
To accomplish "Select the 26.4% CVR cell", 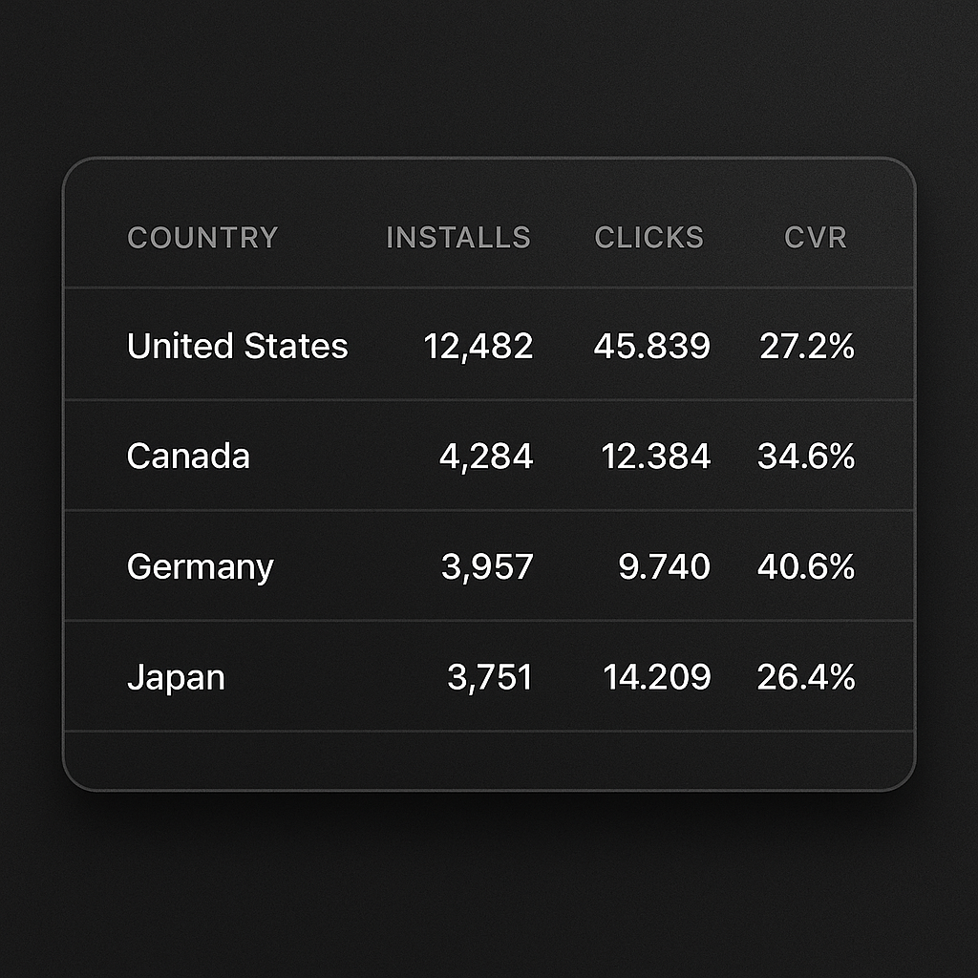I will point(806,678).
